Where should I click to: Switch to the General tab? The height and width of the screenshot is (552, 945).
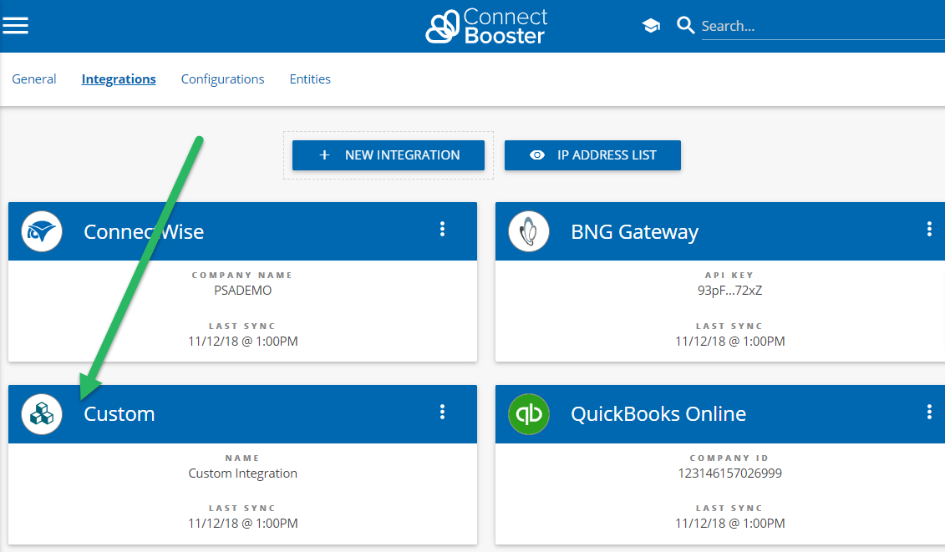click(33, 79)
